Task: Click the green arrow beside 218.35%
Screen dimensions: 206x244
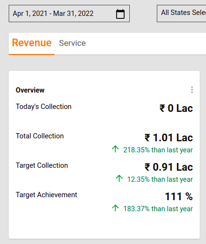Action: pos(115,149)
